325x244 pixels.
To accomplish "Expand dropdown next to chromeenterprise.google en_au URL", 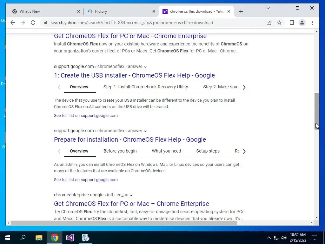I will click(131, 195).
